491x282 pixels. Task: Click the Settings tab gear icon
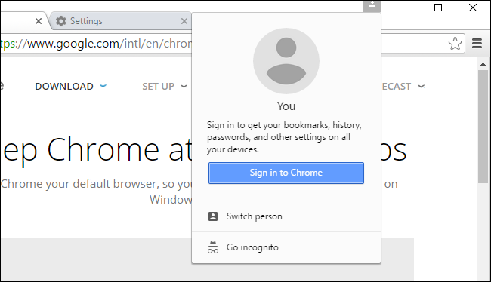(x=61, y=21)
